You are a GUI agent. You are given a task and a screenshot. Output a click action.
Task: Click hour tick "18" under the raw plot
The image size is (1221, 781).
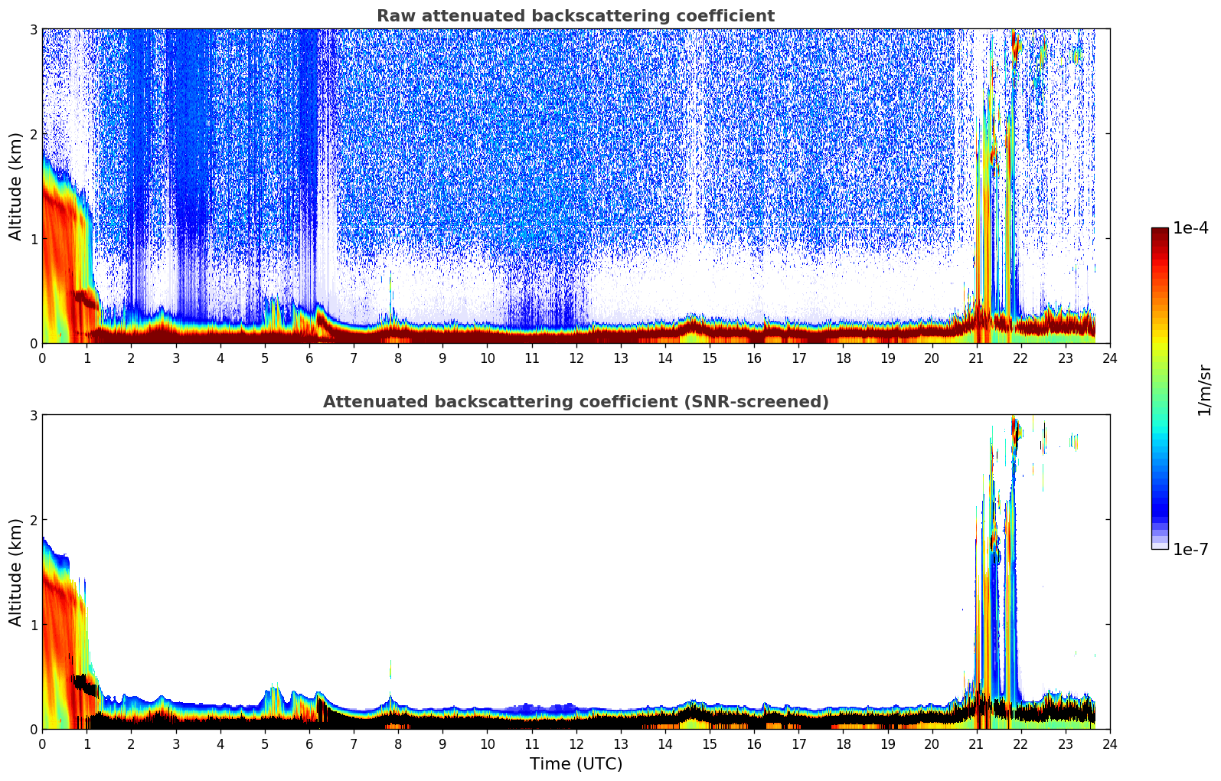pyautogui.click(x=843, y=358)
